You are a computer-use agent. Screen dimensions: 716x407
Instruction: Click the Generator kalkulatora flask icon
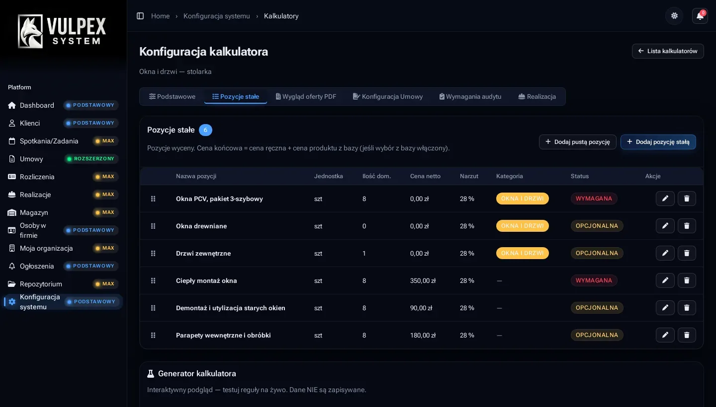(151, 373)
